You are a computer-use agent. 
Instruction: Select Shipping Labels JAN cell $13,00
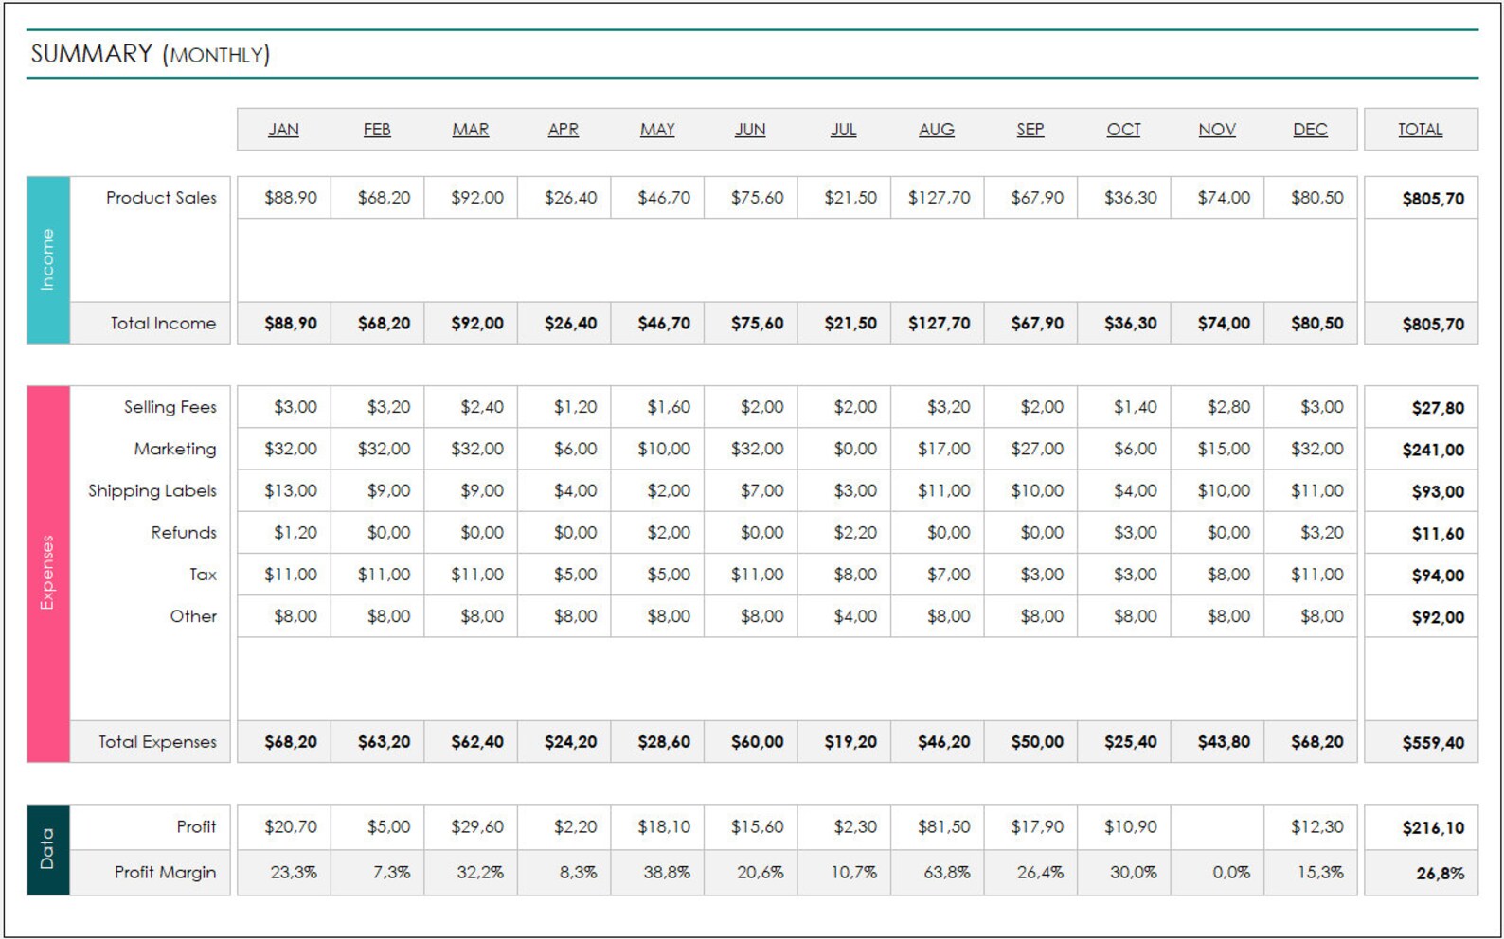[284, 491]
